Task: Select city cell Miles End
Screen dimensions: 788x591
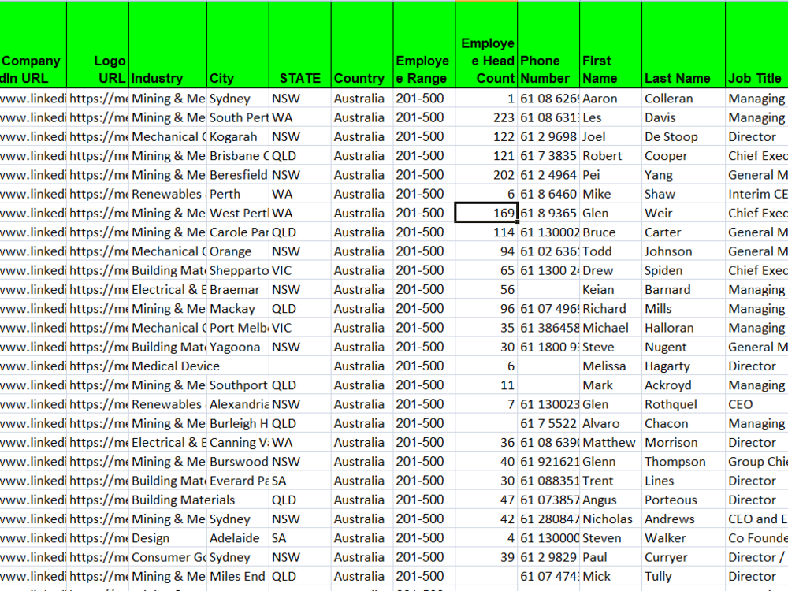Action: [238, 576]
